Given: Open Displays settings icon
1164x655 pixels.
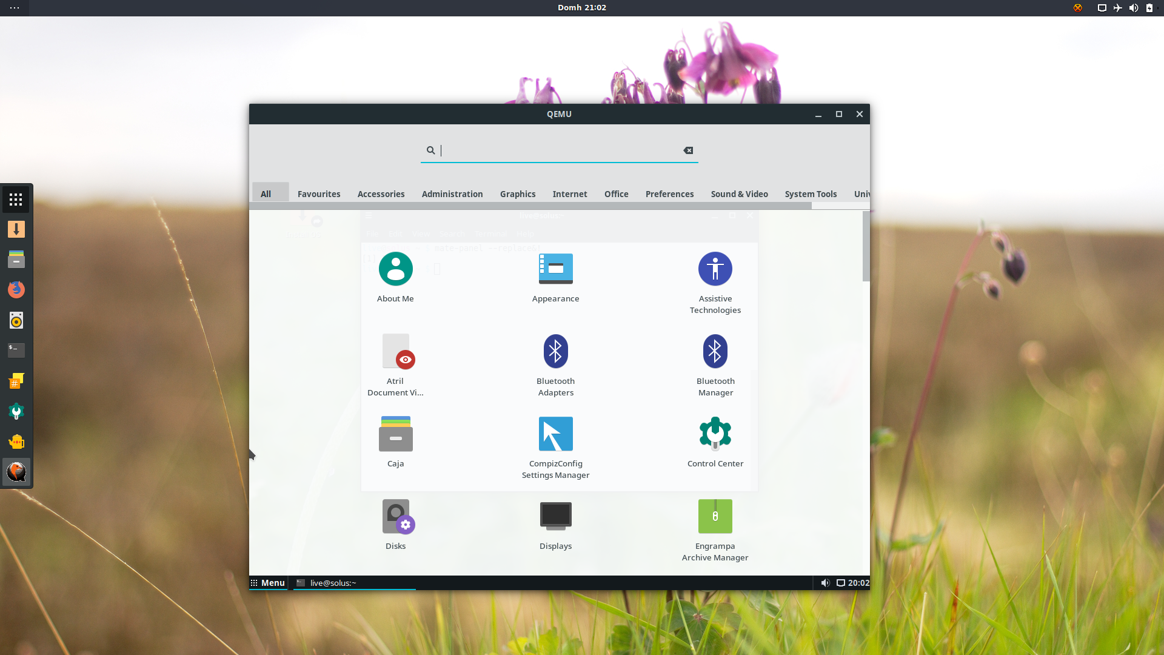Looking at the screenshot, I should [x=555, y=516].
